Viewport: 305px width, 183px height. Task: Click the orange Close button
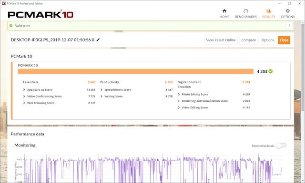click(x=284, y=40)
